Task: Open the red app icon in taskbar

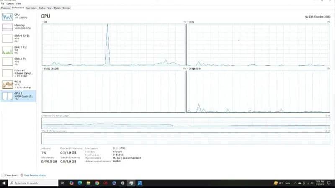Action: [106, 183]
